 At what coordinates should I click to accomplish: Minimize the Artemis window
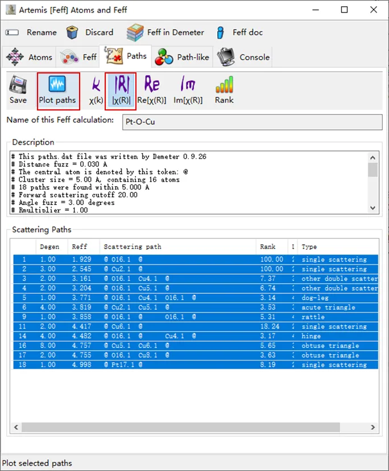click(316, 10)
